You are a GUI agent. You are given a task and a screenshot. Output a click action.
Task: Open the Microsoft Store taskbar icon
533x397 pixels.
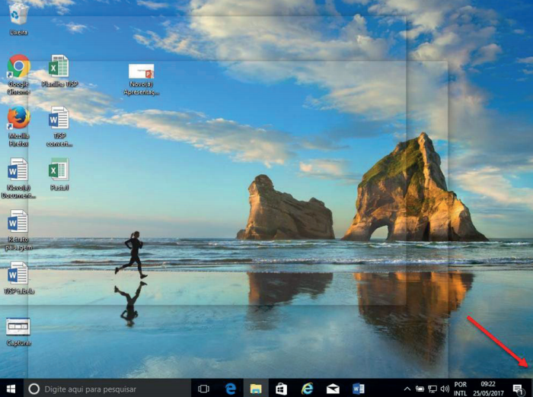281,388
